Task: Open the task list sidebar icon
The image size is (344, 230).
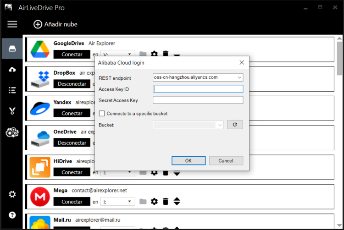Action: click(x=12, y=90)
